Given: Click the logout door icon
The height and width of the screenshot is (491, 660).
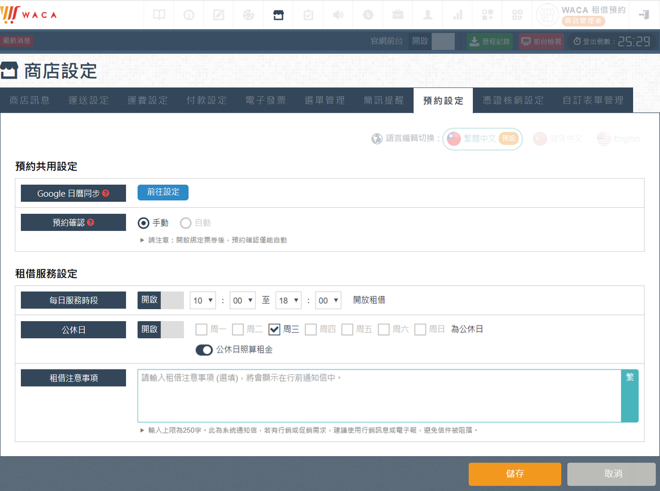Looking at the screenshot, I should tap(643, 15).
